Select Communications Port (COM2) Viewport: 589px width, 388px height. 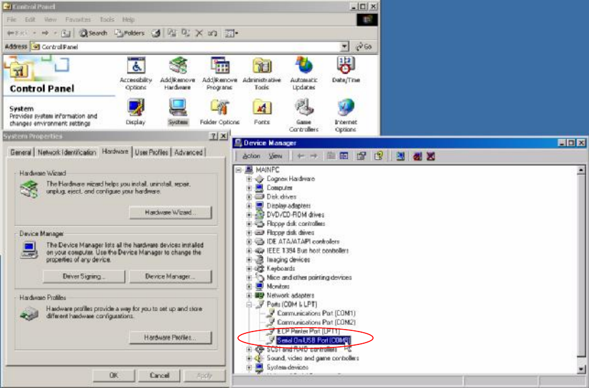316,322
